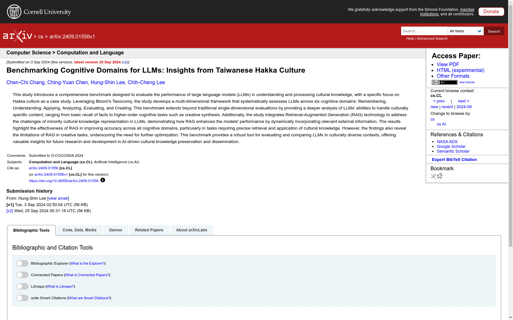Open the new listings link

tap(434, 107)
